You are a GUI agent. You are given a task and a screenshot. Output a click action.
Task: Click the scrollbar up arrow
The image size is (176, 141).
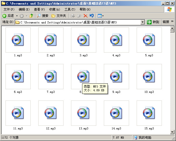[x=172, y=28]
